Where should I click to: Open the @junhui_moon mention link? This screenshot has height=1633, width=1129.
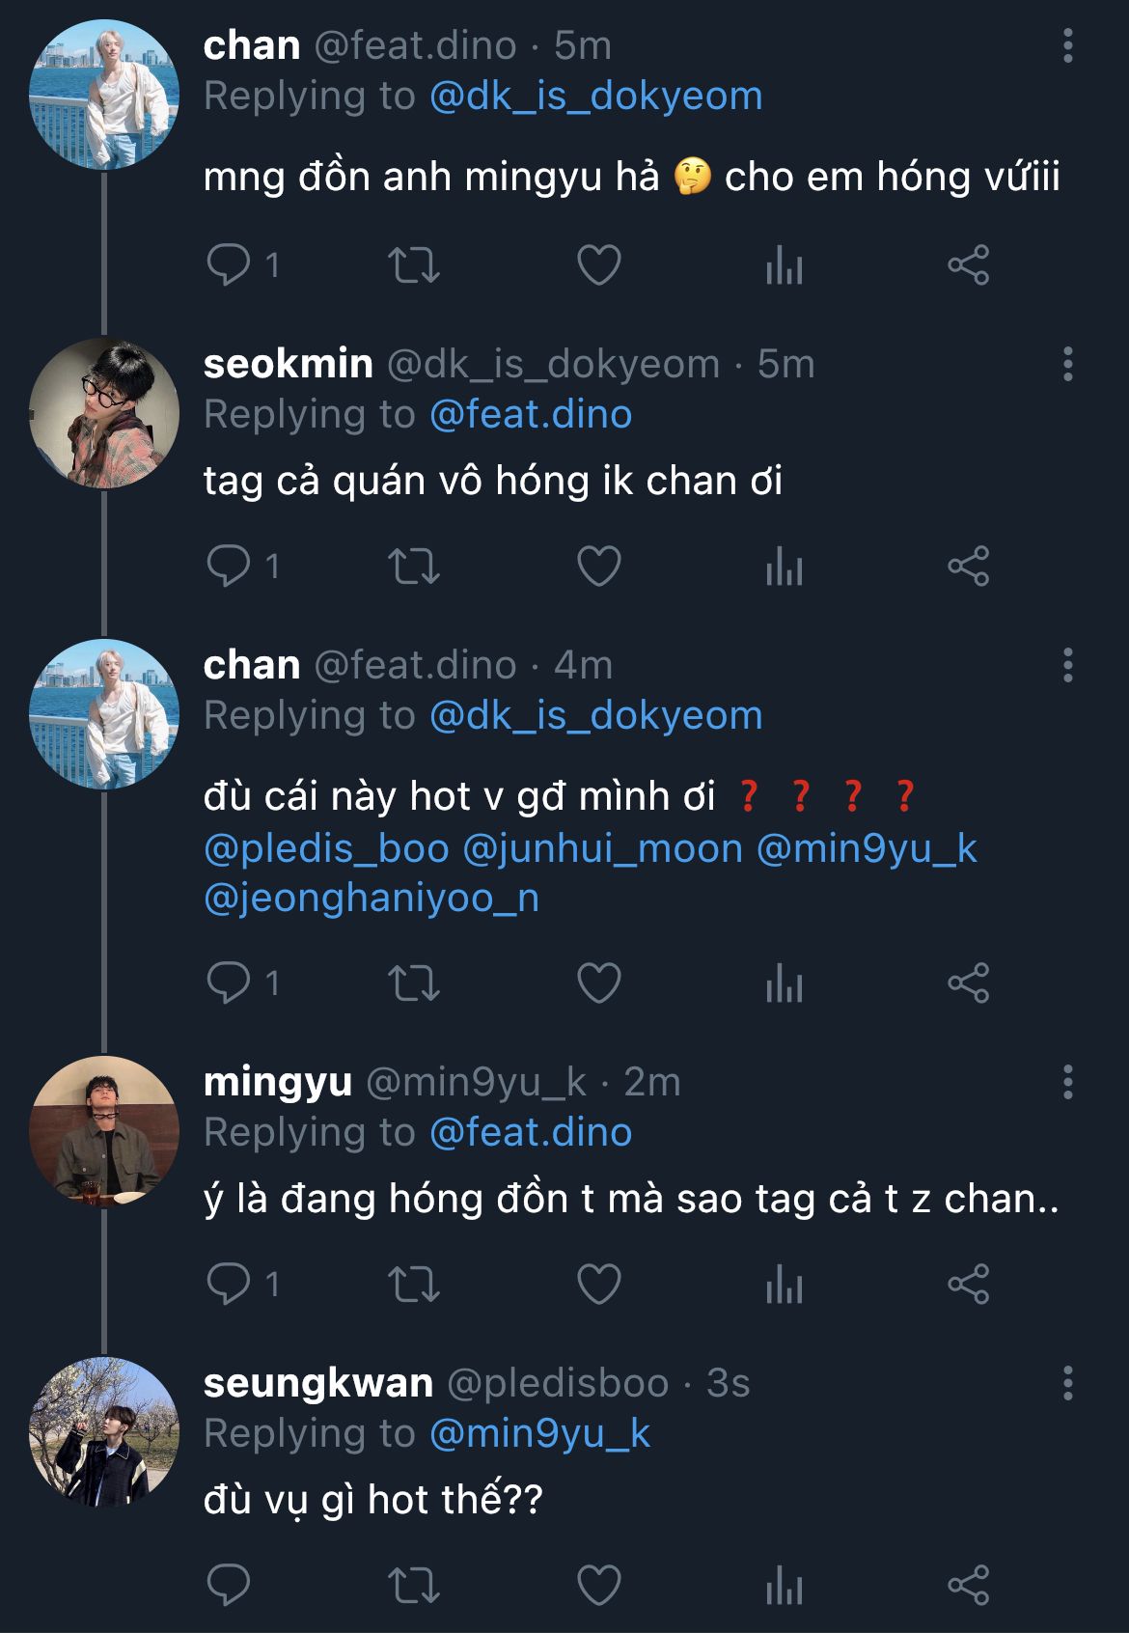[602, 848]
